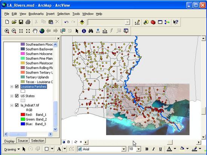The image size is (207, 155).
Task: Expand the text tool dropdown arrow
Action: tap(65, 149)
